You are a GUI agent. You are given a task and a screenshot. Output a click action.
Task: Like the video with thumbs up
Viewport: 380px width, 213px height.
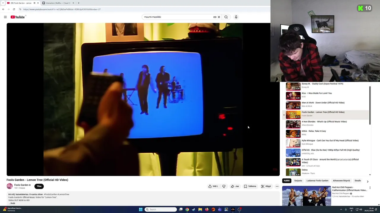point(213,186)
